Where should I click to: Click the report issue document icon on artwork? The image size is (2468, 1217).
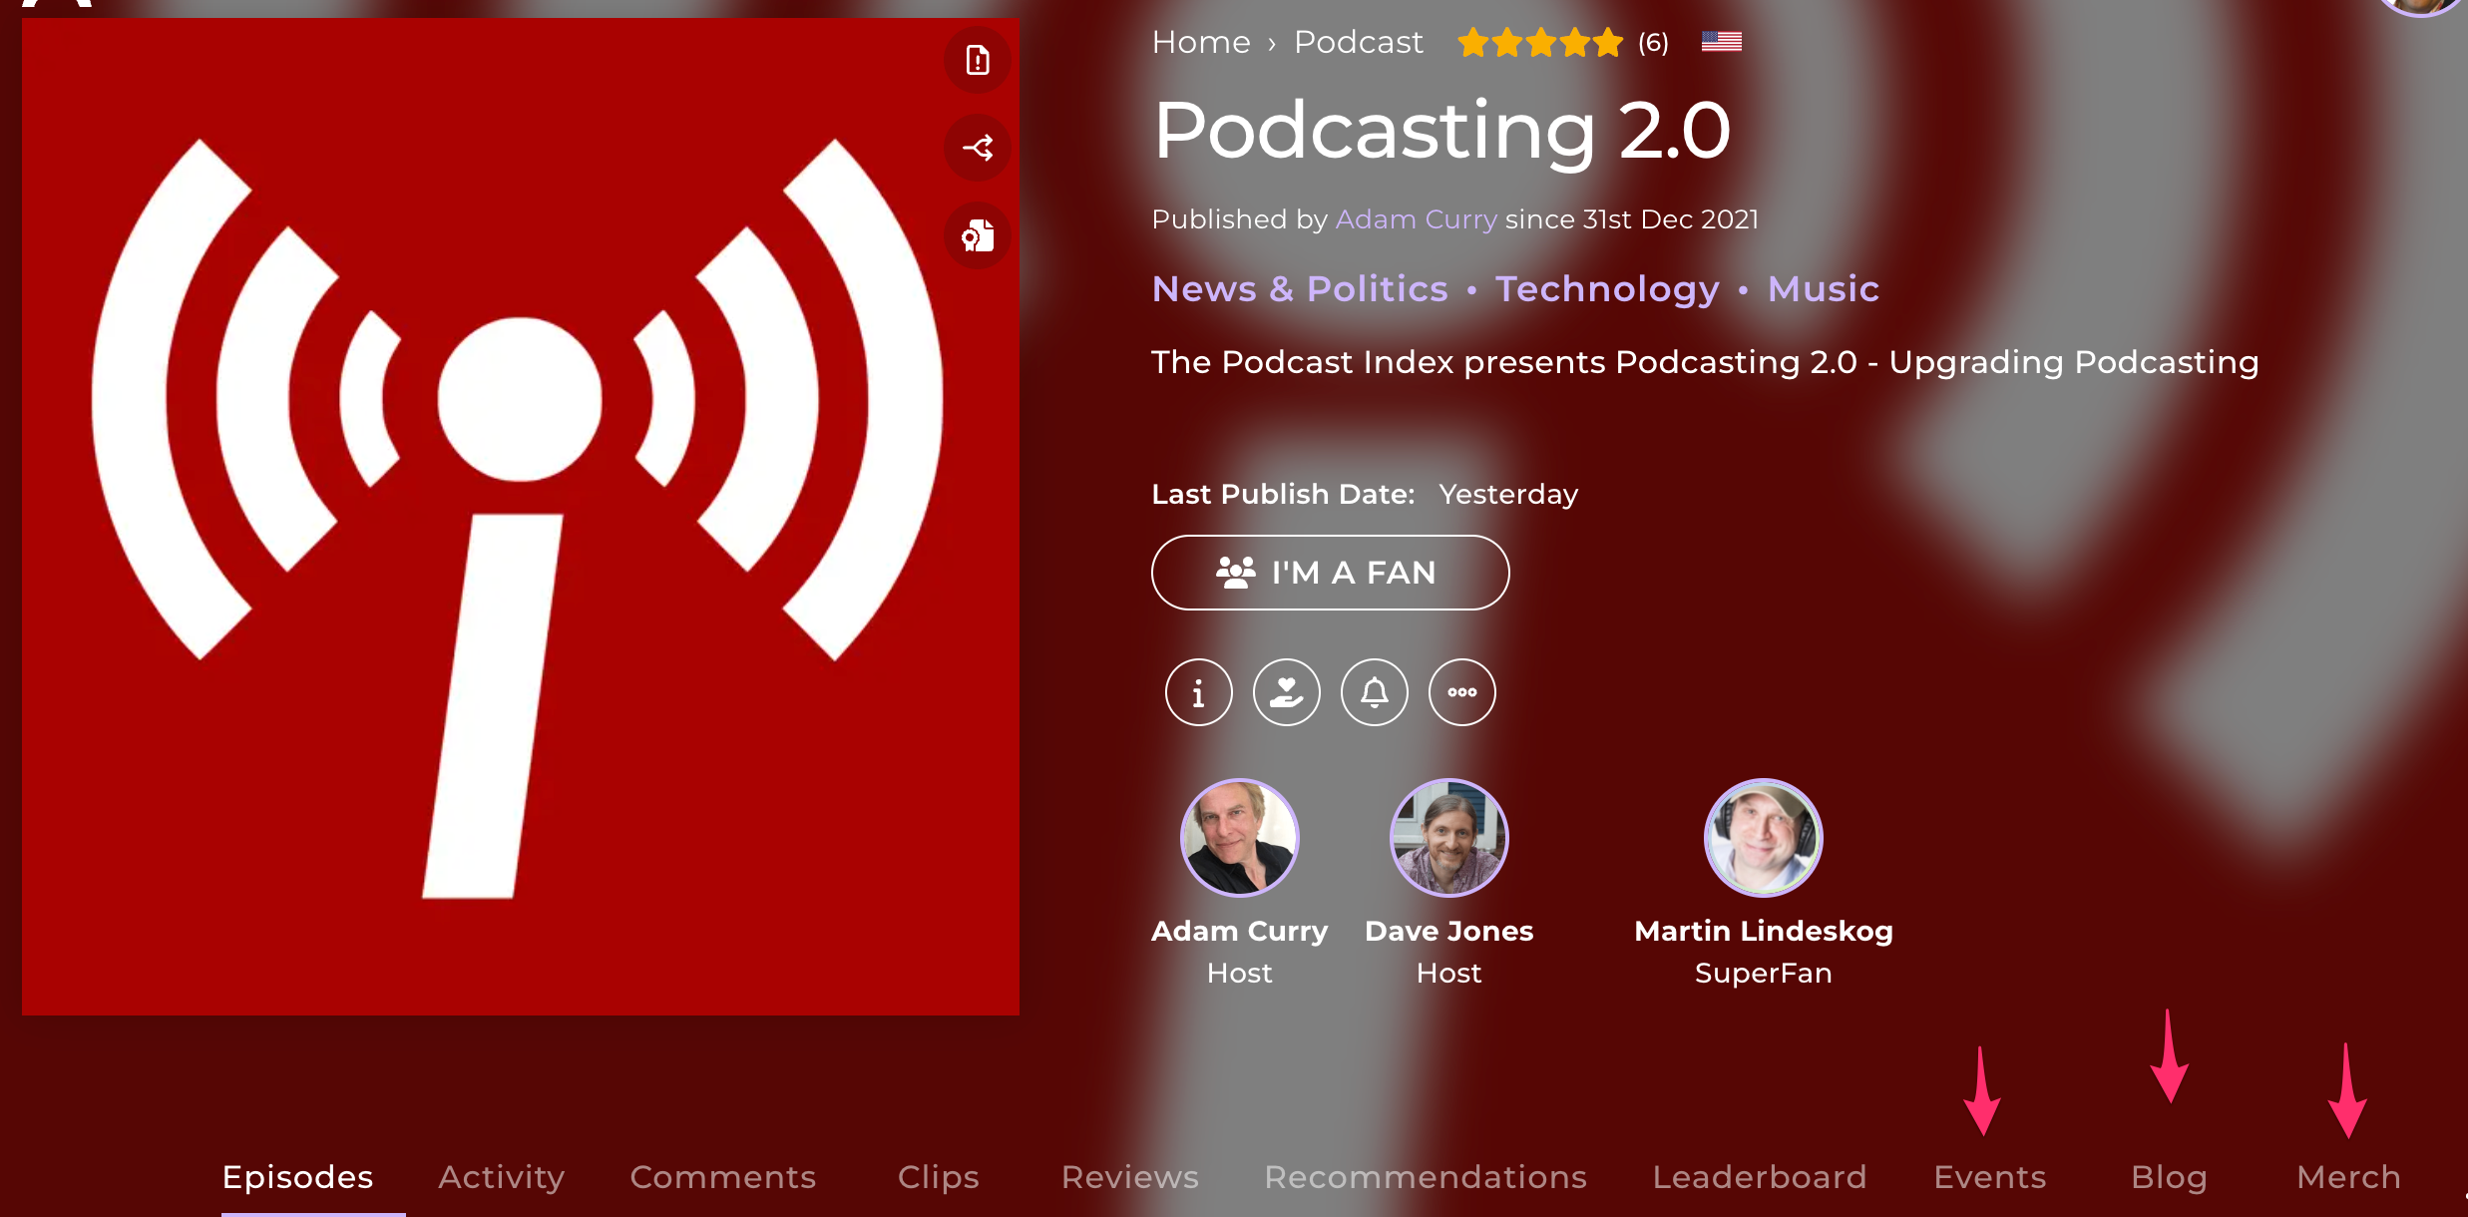pos(978,61)
